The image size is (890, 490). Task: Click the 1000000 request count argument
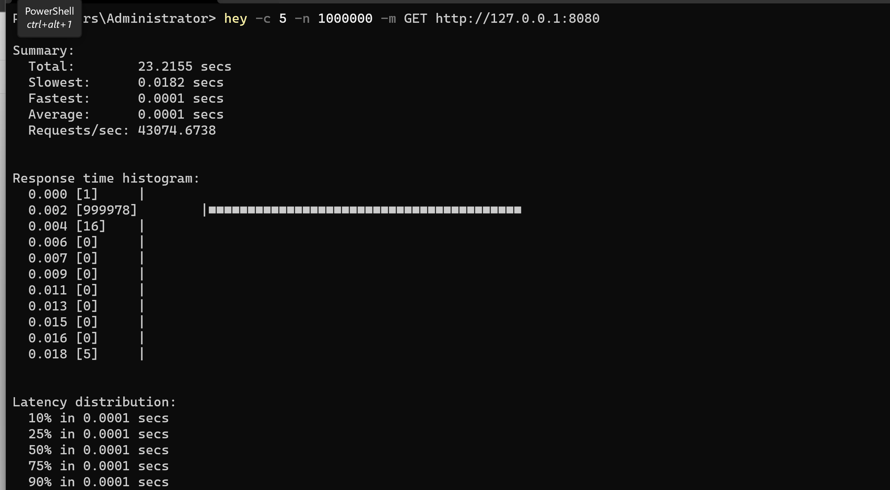(345, 18)
